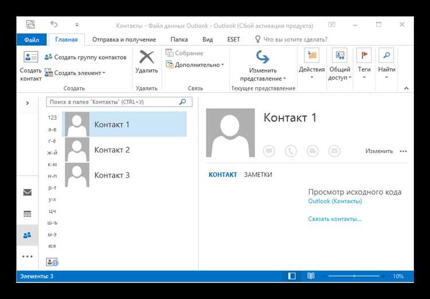Viewport: 430px width, 299px height.
Task: Open contact card more options dots
Action: click(x=403, y=151)
